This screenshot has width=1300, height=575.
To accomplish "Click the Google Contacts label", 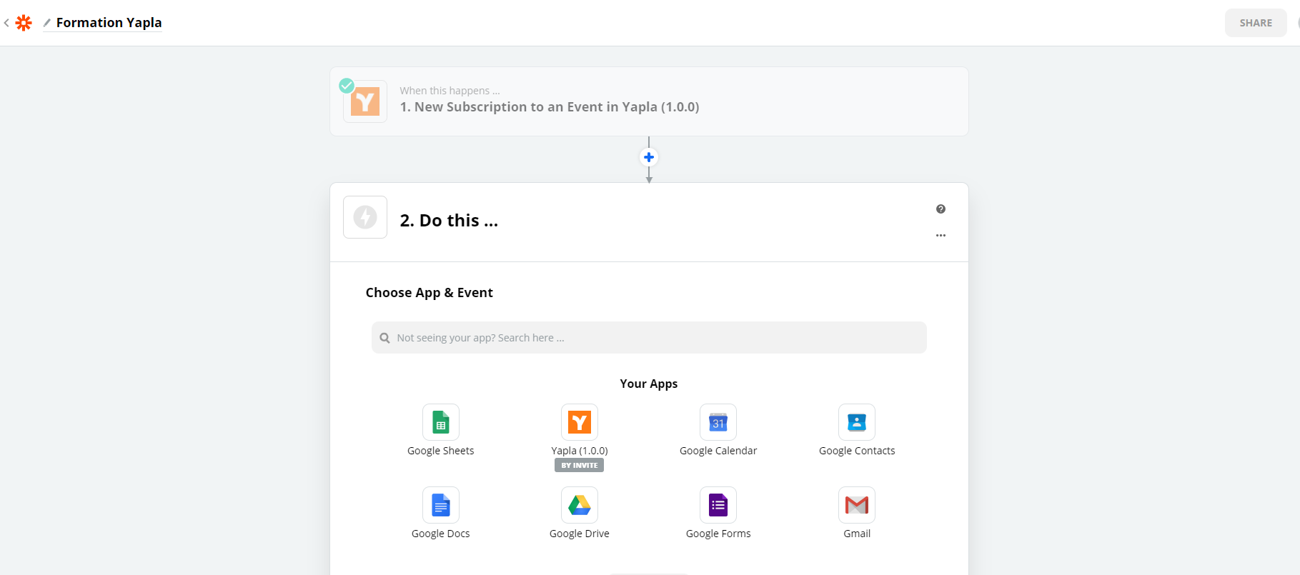I will pos(857,451).
